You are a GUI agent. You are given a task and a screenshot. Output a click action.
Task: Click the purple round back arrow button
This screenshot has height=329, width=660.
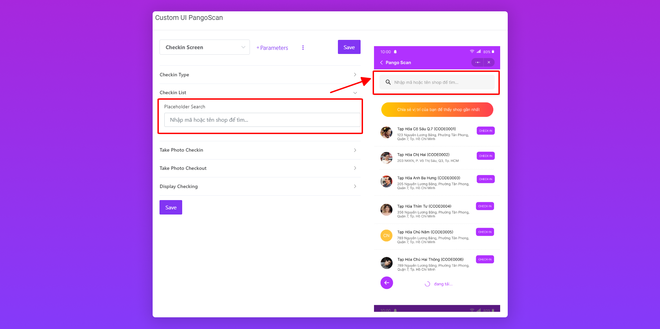click(x=387, y=283)
